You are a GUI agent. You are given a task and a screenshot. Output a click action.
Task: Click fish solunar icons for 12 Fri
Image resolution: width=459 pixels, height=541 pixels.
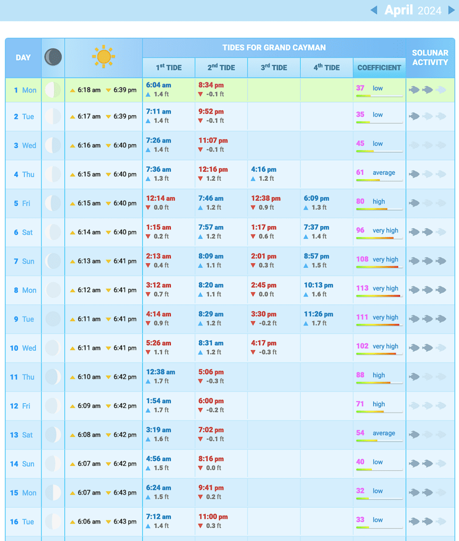click(427, 406)
